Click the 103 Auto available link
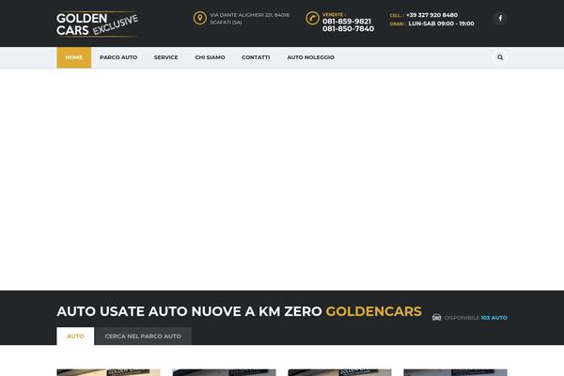The height and width of the screenshot is (376, 564). coord(494,318)
